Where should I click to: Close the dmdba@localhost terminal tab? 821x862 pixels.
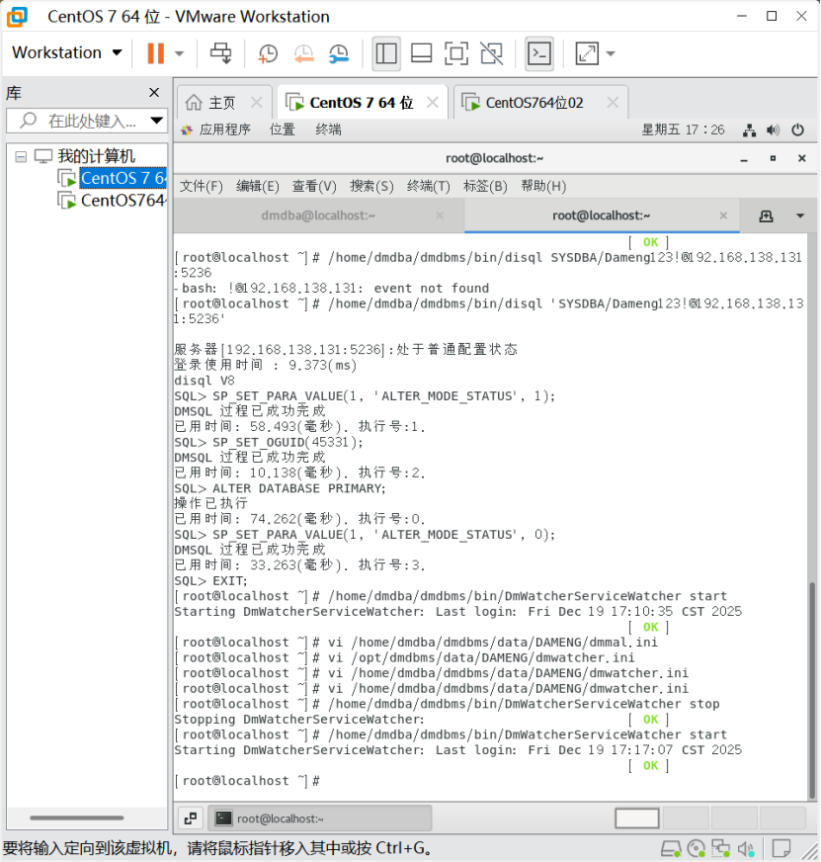[x=440, y=215]
